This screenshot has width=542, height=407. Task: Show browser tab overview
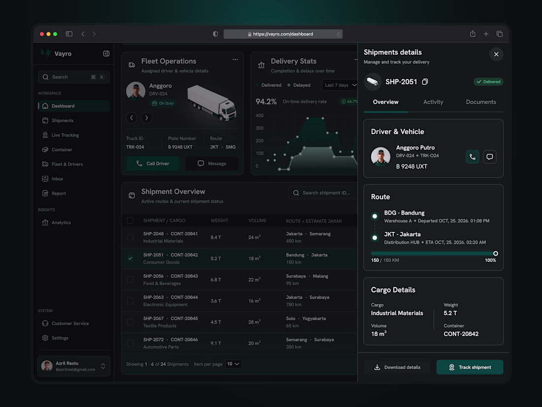(500, 34)
